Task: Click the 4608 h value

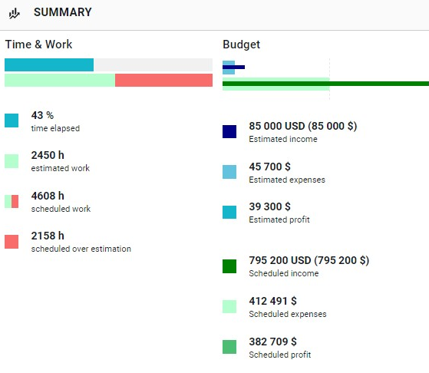Action: 48,196
